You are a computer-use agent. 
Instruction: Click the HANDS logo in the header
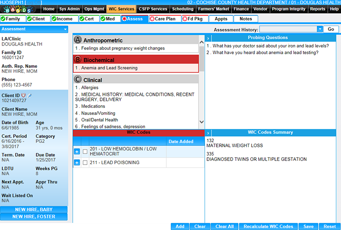[20, 9]
